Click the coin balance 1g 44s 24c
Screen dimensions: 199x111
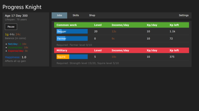click(x=13, y=34)
